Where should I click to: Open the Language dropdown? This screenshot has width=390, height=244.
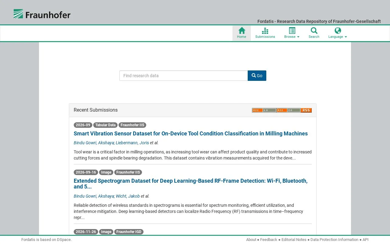tap(338, 33)
